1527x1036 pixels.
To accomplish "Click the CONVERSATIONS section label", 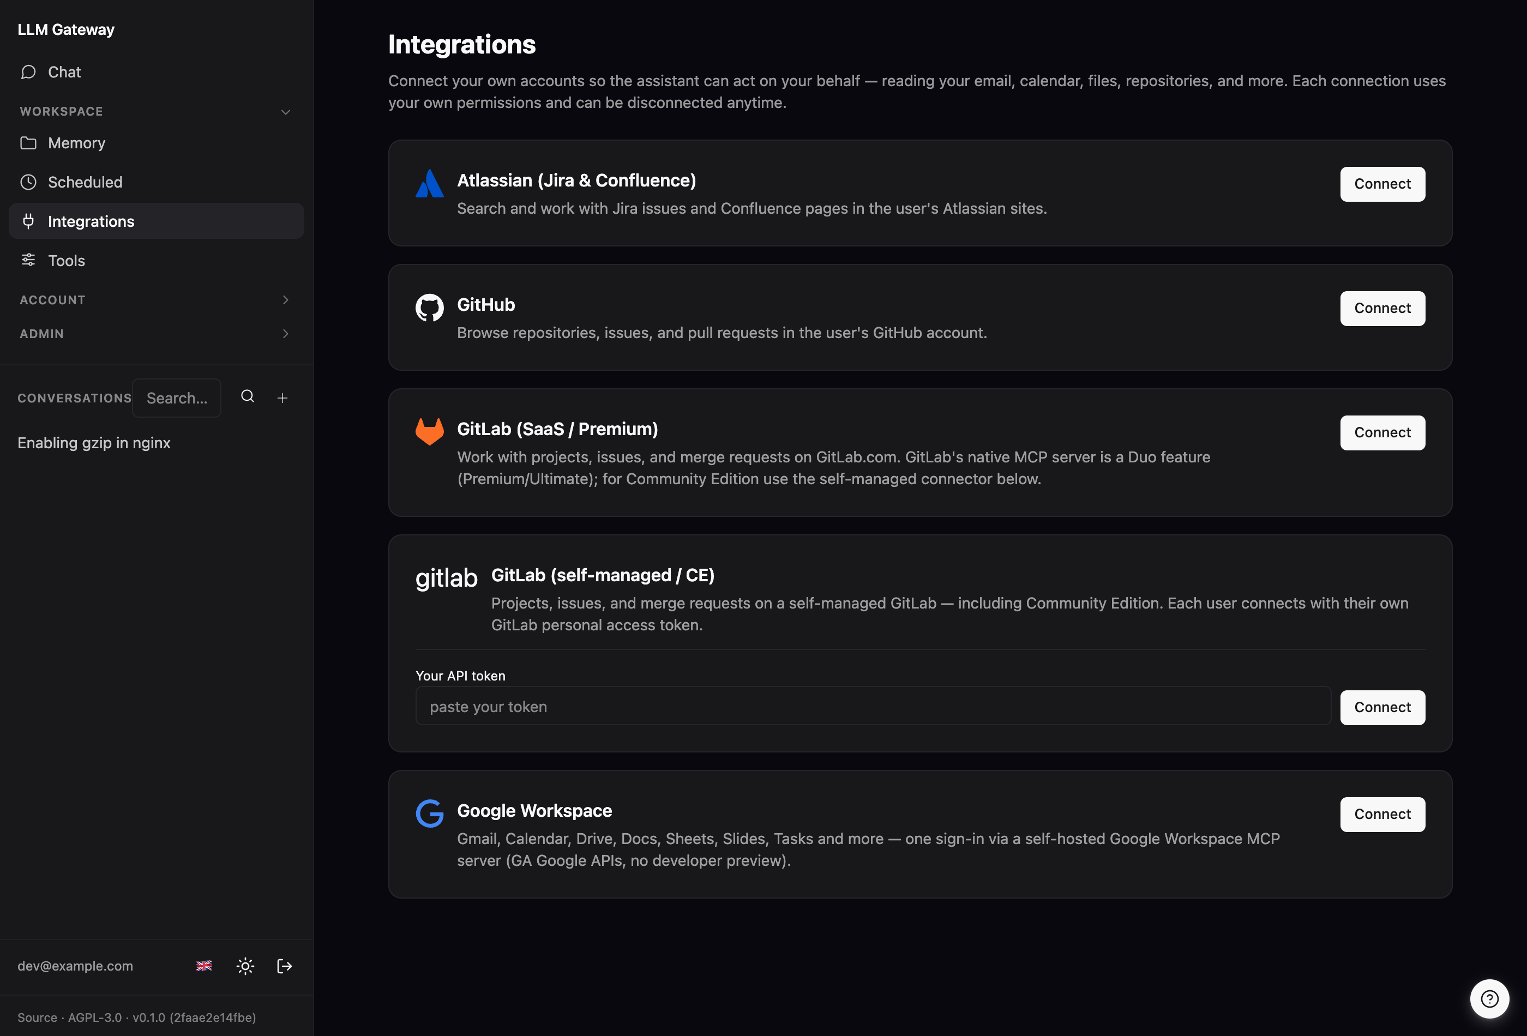I will click(74, 398).
